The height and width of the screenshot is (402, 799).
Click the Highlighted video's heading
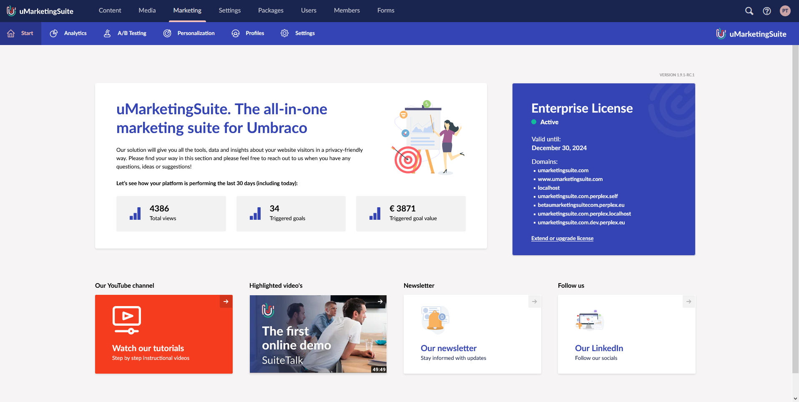point(276,286)
